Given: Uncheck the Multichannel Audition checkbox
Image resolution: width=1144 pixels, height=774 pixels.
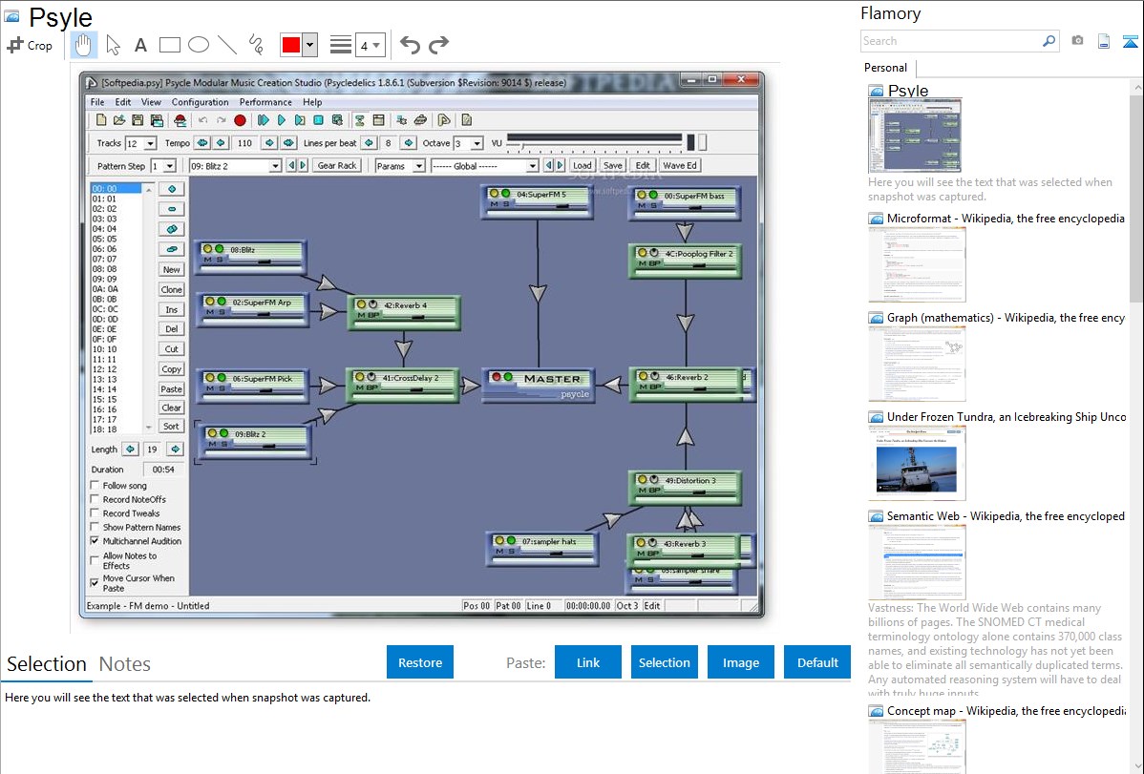Looking at the screenshot, I should [x=95, y=541].
